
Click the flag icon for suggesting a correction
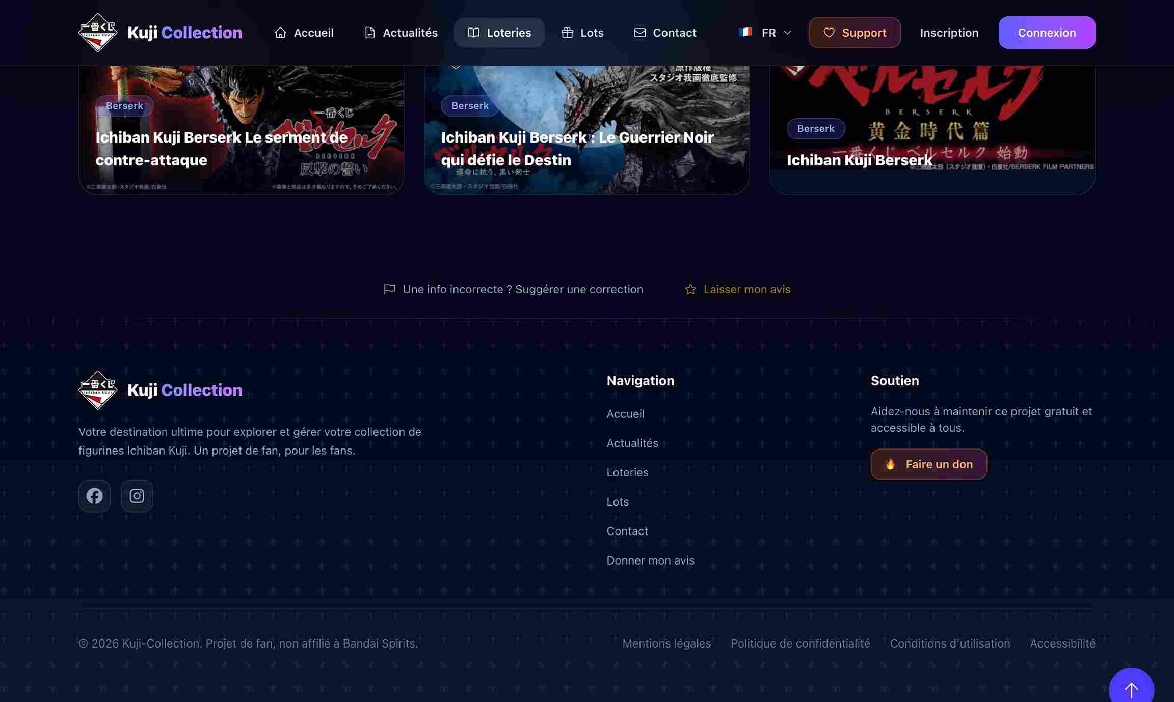[x=389, y=289]
